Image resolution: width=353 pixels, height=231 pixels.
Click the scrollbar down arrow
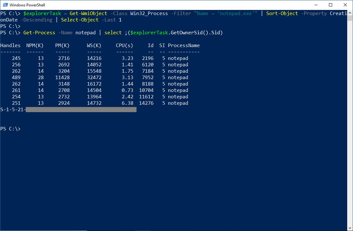(350, 228)
